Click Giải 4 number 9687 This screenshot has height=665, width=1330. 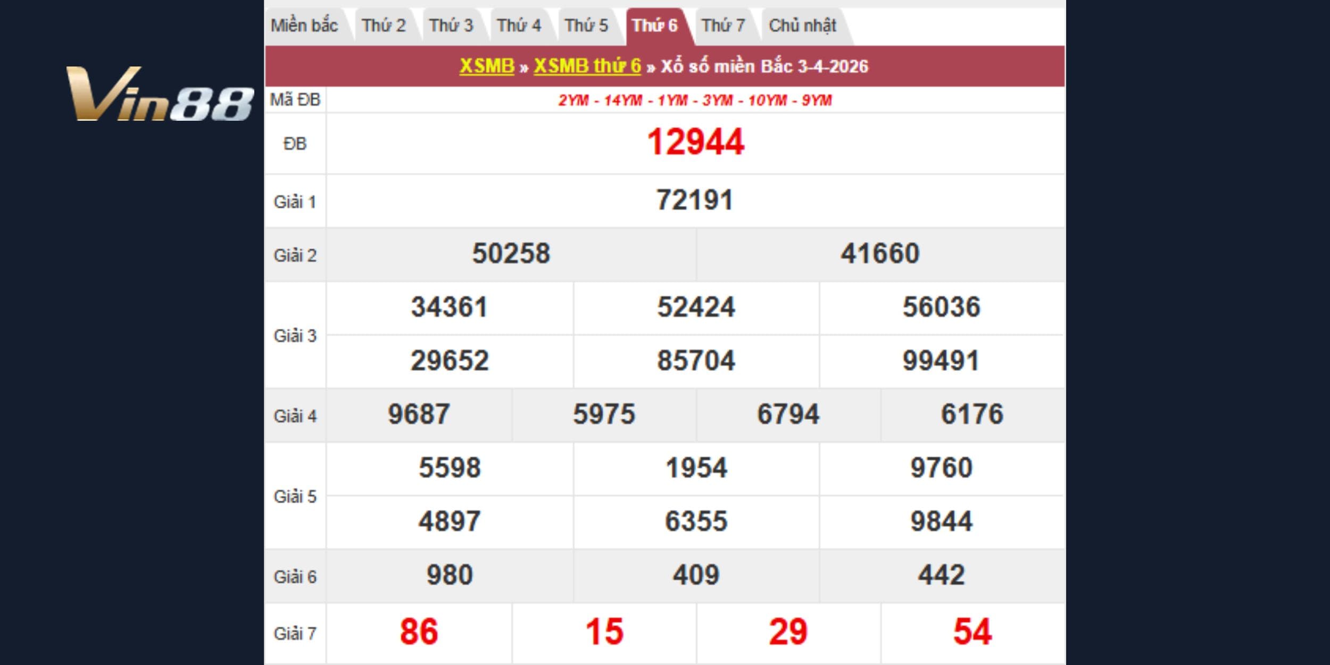click(419, 414)
